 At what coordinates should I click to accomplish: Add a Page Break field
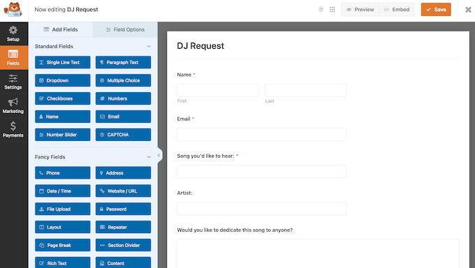pos(62,245)
